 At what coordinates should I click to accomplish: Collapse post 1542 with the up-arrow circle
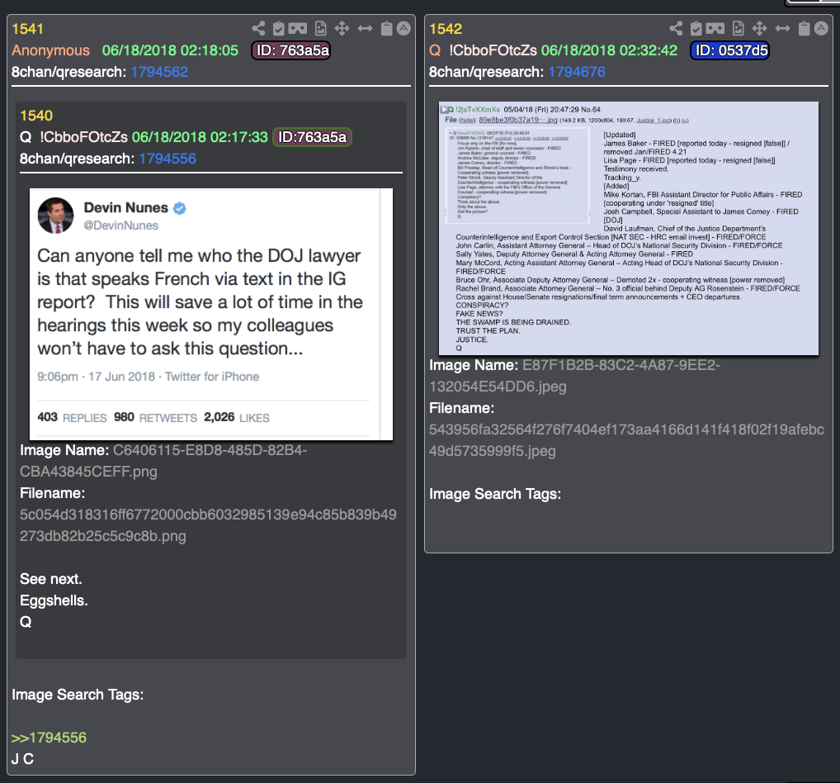point(821,28)
